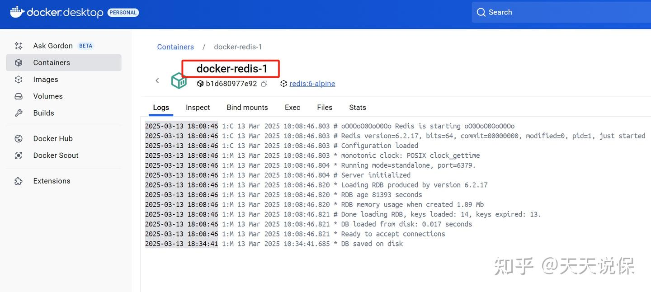Switch to the Inspect tab
This screenshot has height=292, width=651.
pyautogui.click(x=198, y=107)
